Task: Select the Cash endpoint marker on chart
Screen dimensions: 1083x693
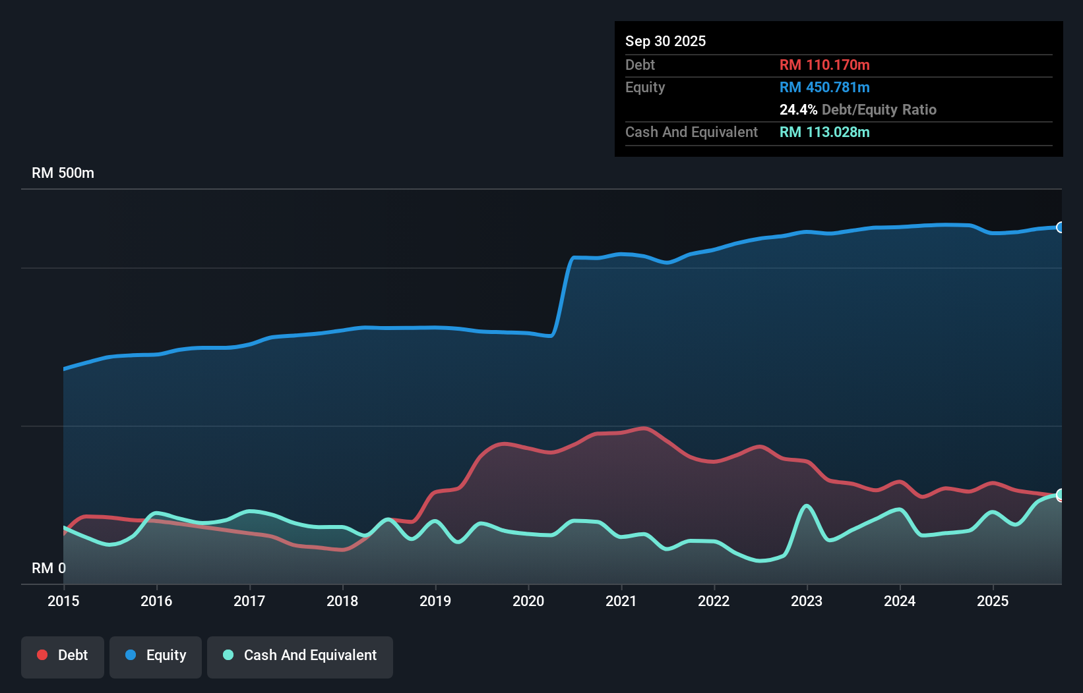Action: (x=1061, y=494)
